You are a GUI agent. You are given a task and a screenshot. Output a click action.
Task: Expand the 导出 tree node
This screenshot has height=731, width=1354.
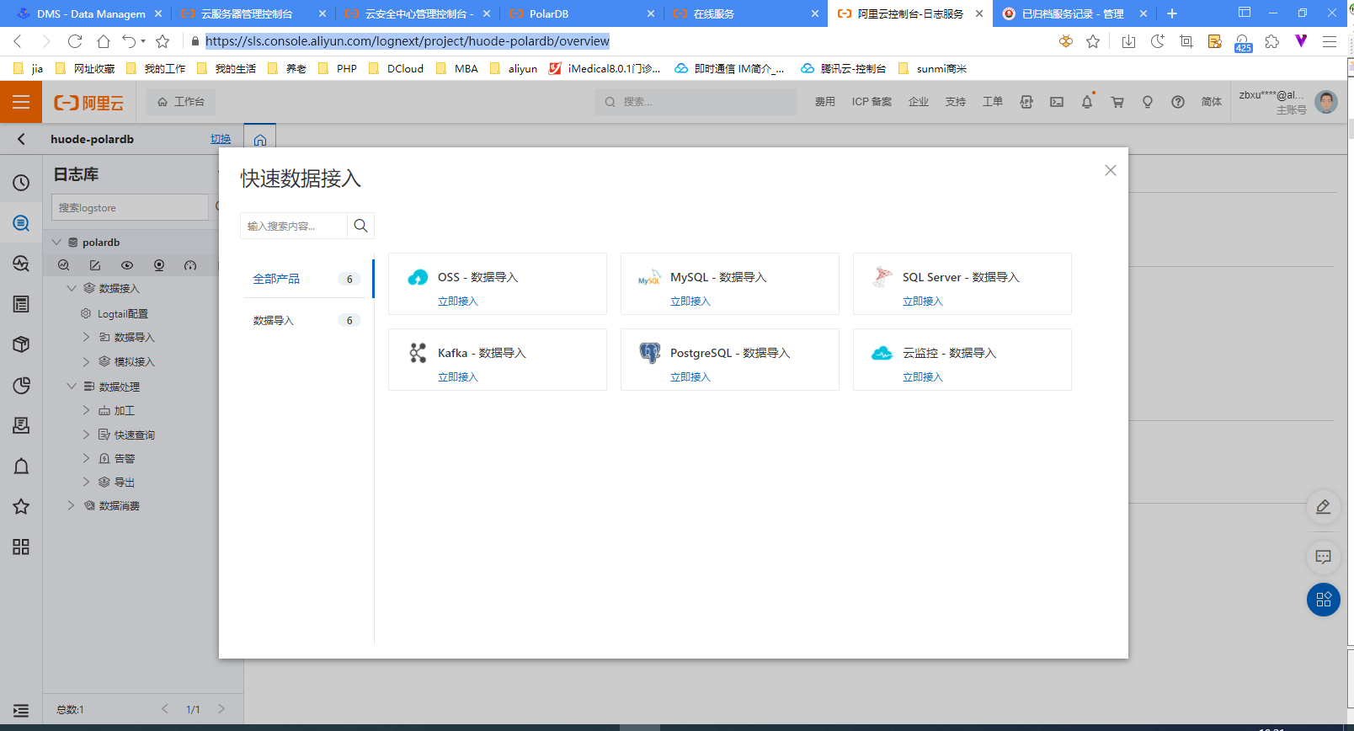click(86, 482)
